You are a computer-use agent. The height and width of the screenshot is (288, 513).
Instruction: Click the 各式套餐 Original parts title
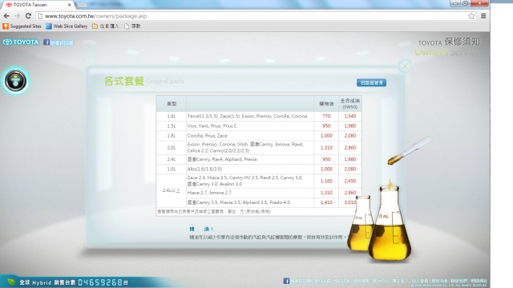(144, 81)
